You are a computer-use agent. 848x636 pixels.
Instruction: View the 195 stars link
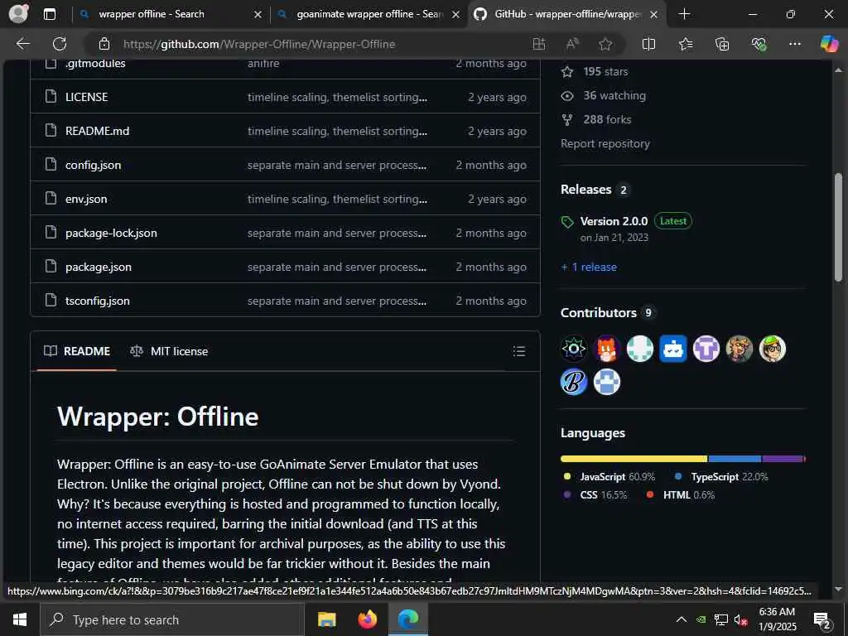point(595,71)
